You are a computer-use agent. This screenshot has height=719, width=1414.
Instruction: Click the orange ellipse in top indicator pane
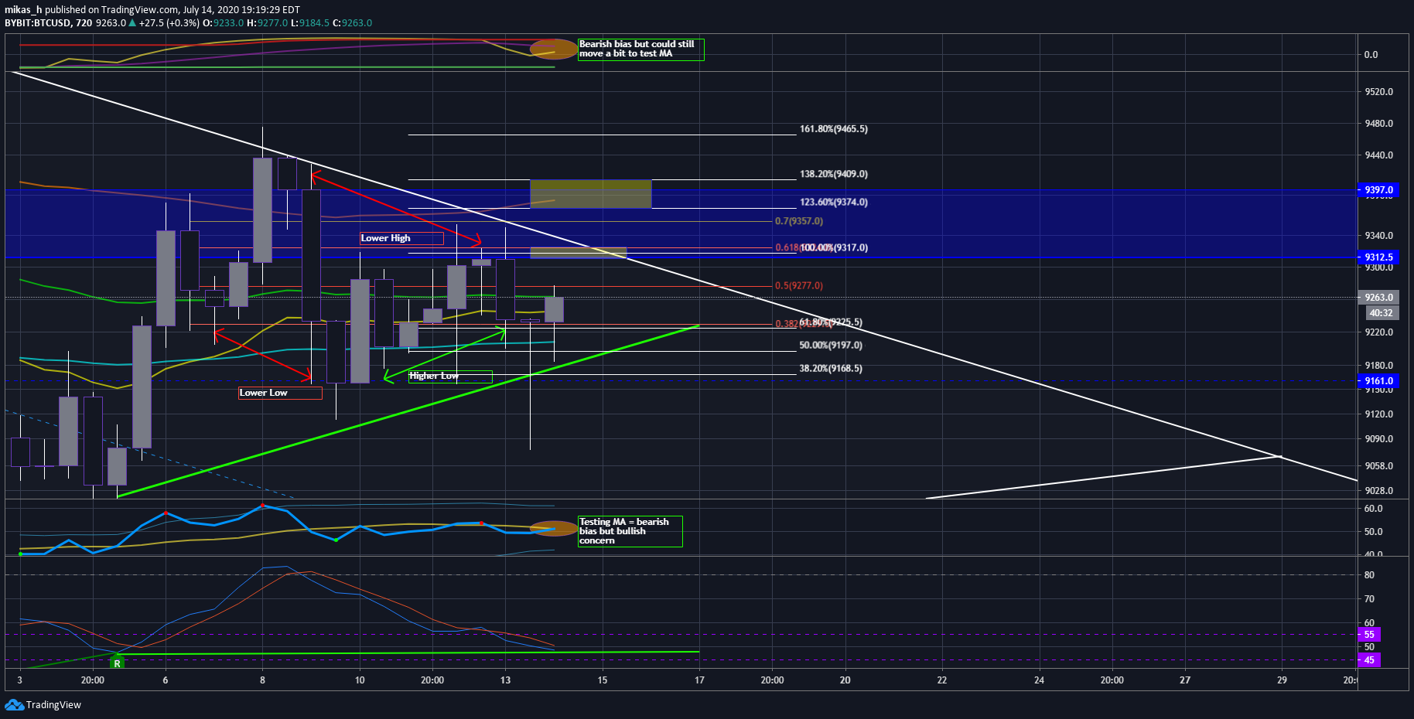(x=554, y=49)
